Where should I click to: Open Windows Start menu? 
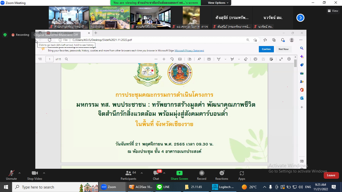(6, 187)
